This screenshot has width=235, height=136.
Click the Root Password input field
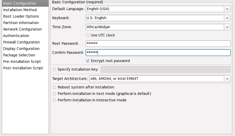click(158, 44)
